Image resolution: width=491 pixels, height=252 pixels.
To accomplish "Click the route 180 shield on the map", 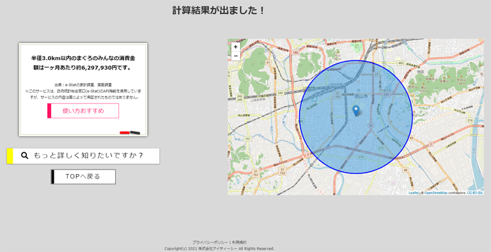I will [295, 52].
